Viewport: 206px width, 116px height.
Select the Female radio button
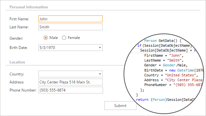64,38
